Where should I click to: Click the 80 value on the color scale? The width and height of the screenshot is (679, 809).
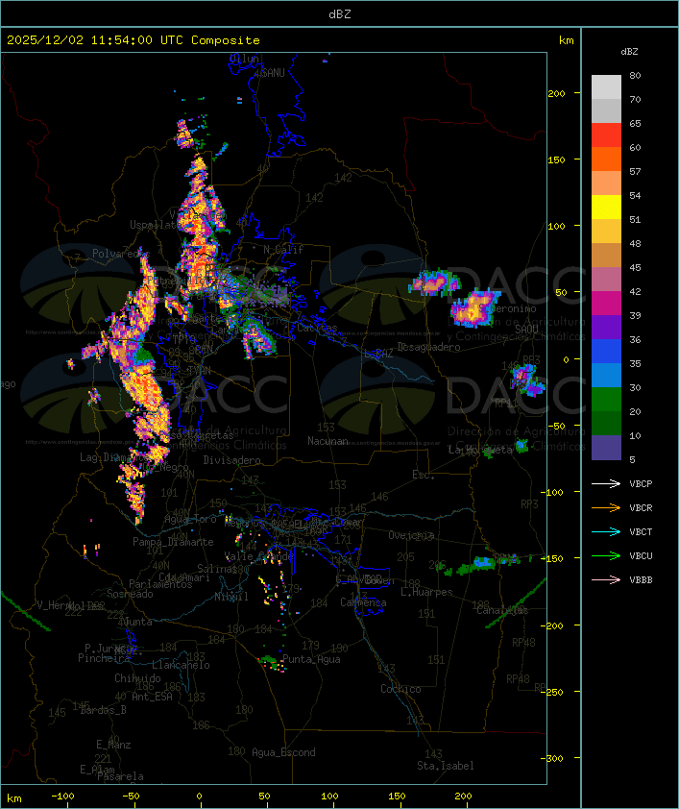(635, 75)
